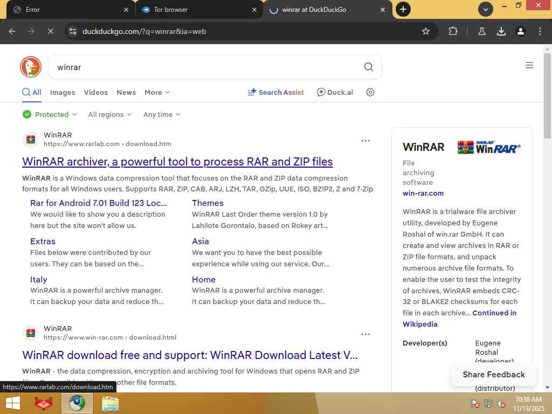Viewport: 552px width, 414px height.
Task: Close the Error tab
Action: (126, 10)
